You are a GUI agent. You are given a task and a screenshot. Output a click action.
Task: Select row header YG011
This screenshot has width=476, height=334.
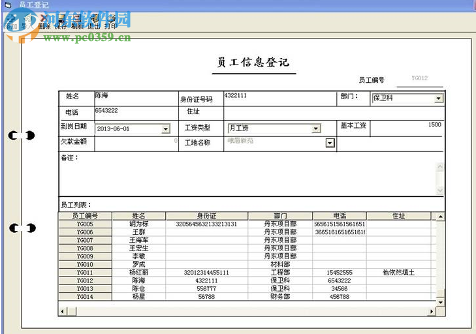(x=85, y=273)
